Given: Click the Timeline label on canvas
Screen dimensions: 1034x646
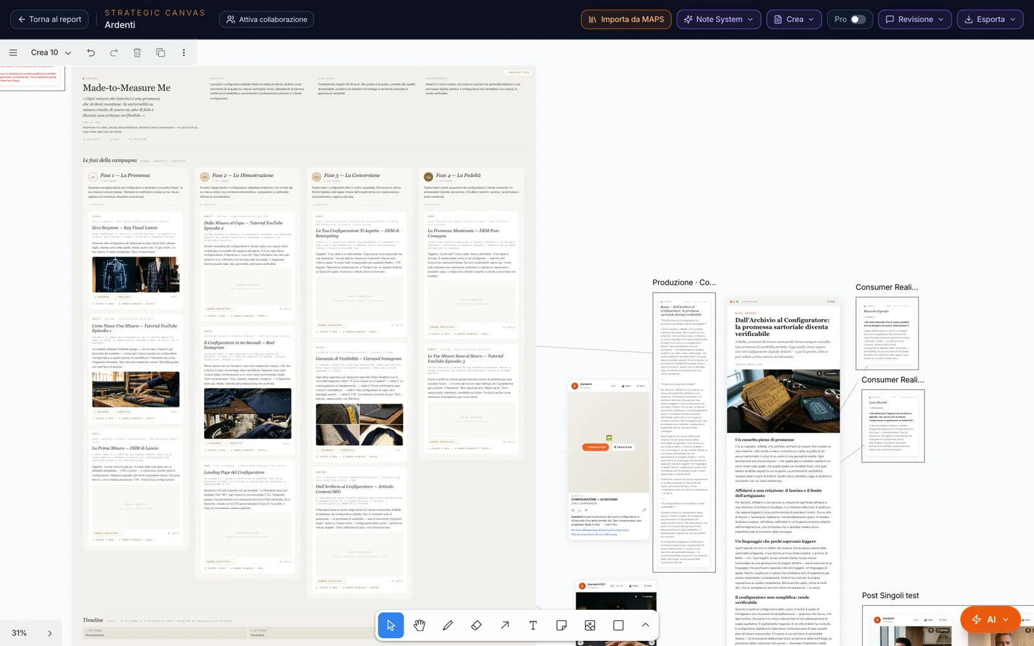Looking at the screenshot, I should coord(93,620).
